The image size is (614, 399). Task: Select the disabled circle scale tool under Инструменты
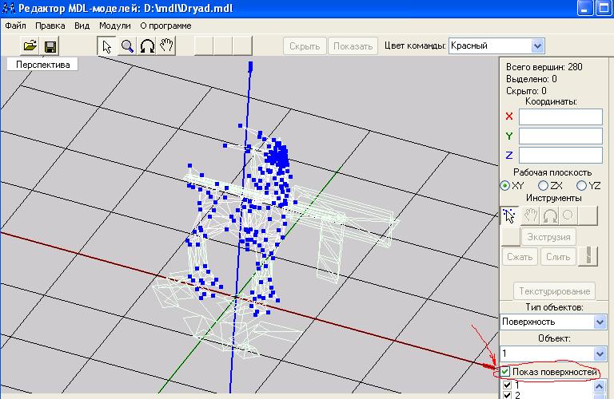tap(568, 215)
